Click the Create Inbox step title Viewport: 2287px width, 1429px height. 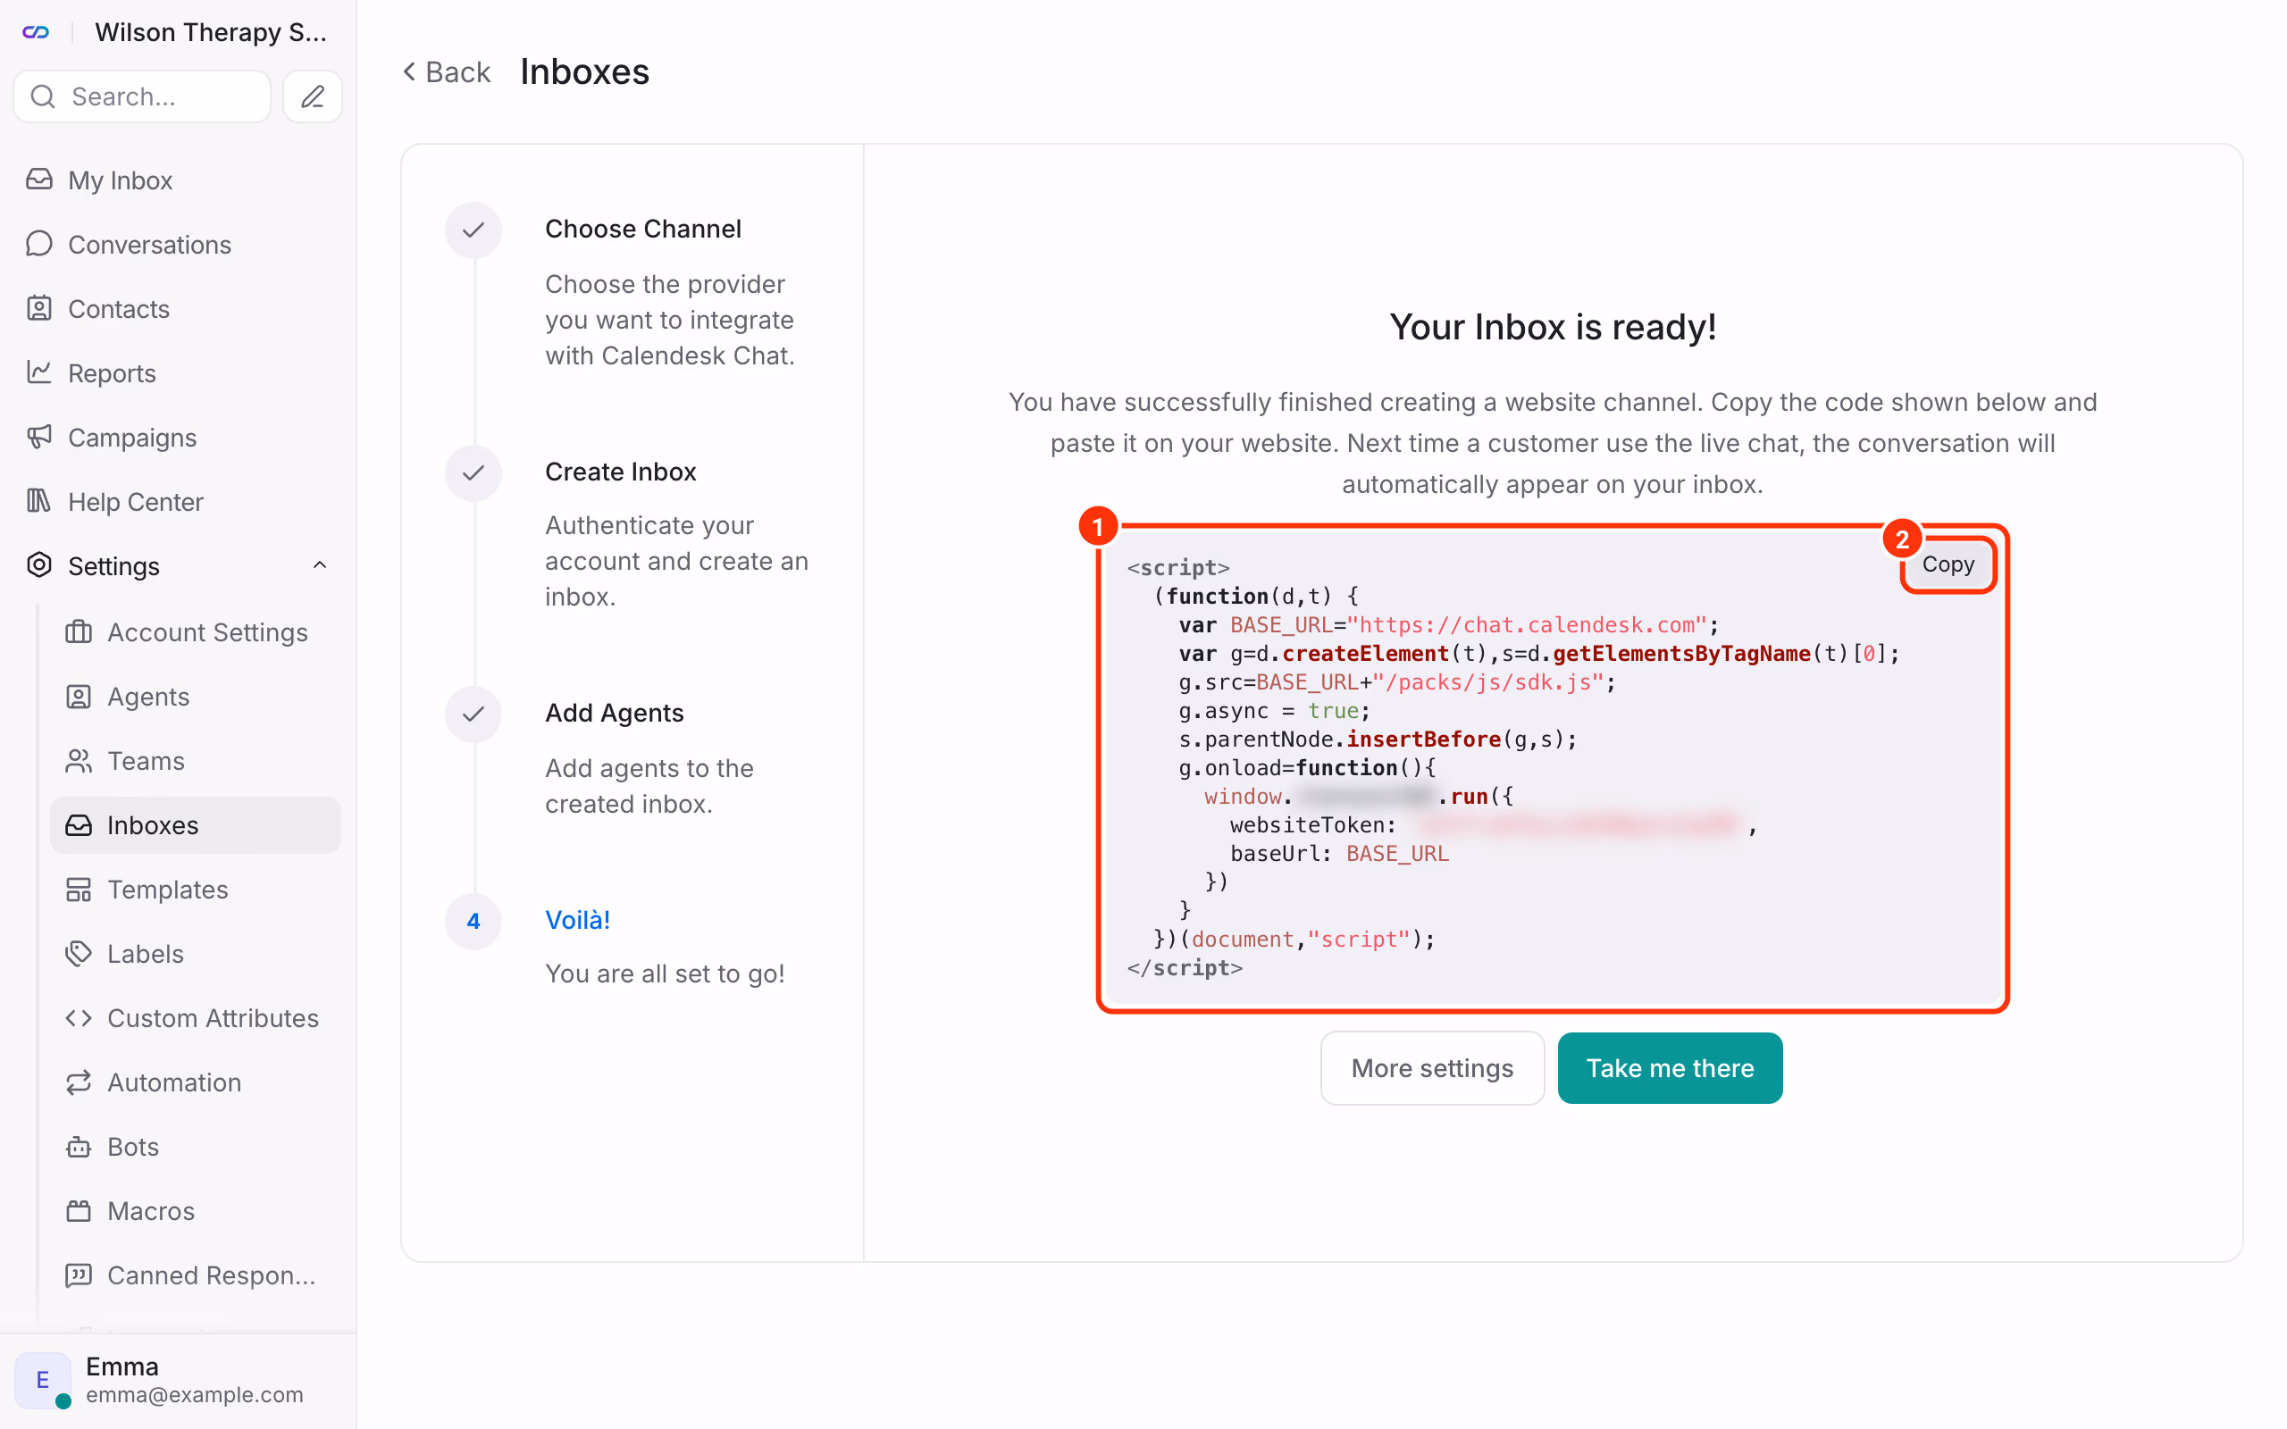pos(620,471)
